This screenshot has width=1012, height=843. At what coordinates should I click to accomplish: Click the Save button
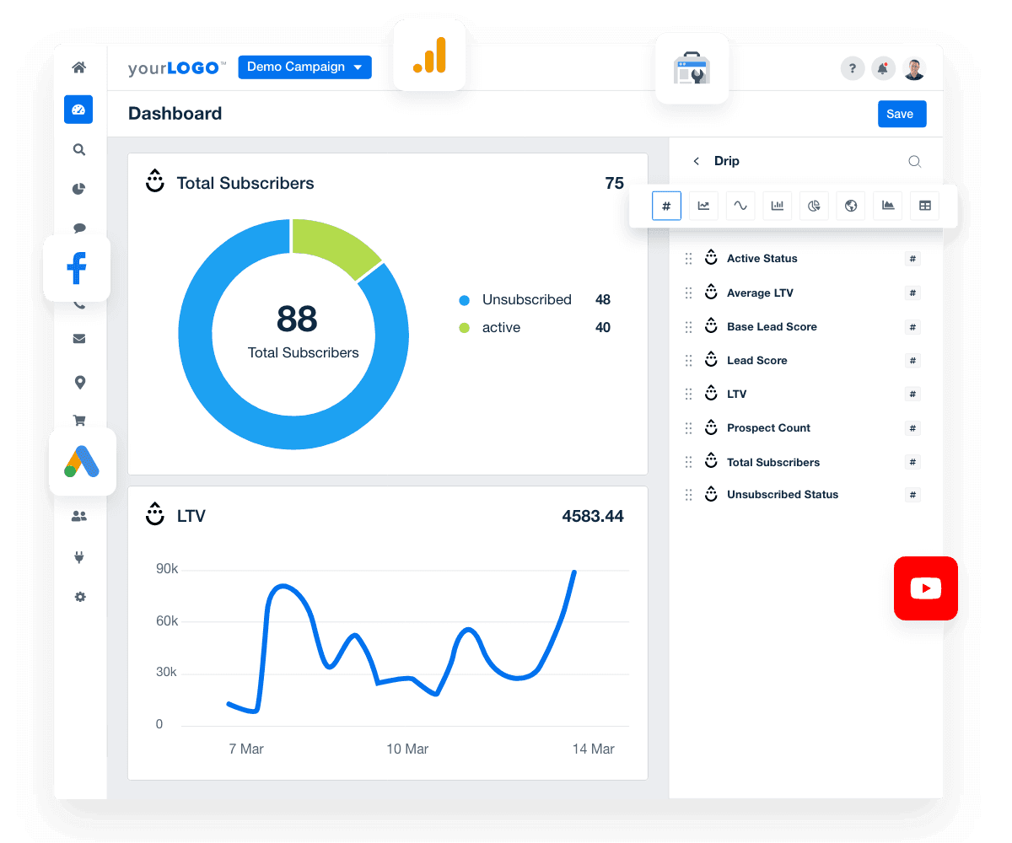(x=902, y=114)
